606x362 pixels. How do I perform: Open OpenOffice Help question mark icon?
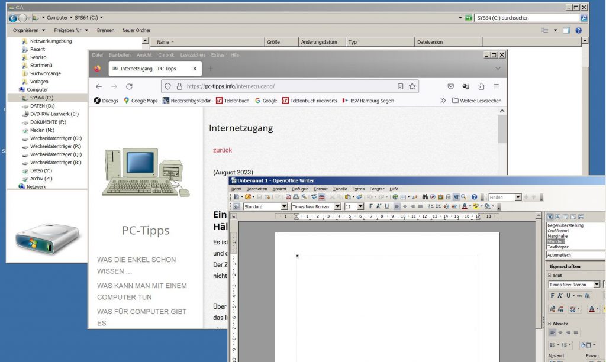point(474,197)
